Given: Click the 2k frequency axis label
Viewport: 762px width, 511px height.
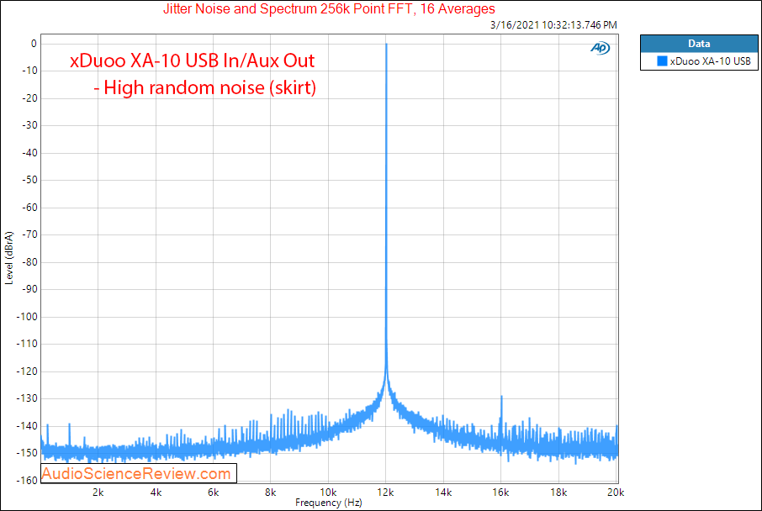Looking at the screenshot, I should tap(98, 493).
